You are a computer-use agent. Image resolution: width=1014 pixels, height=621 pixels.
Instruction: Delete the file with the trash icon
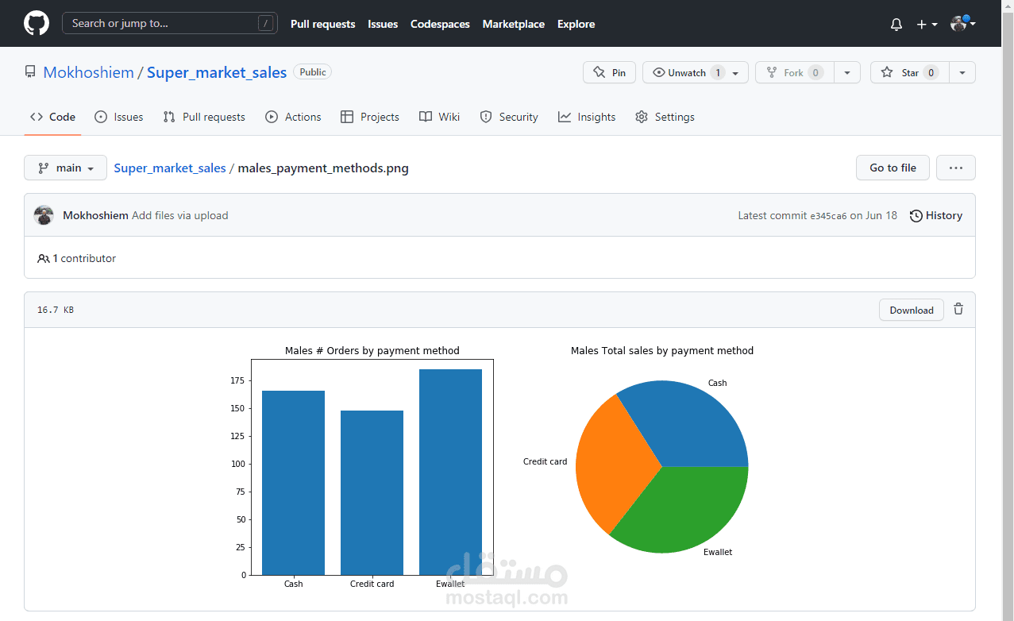click(x=958, y=310)
